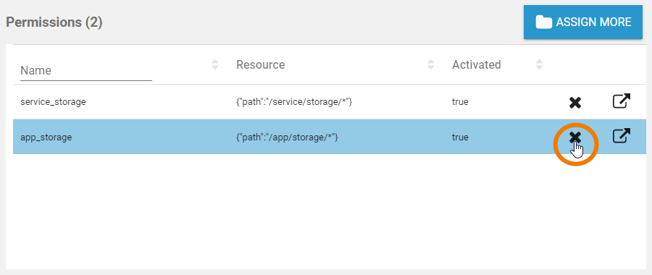Sort the table by Resource arrows

pos(431,64)
